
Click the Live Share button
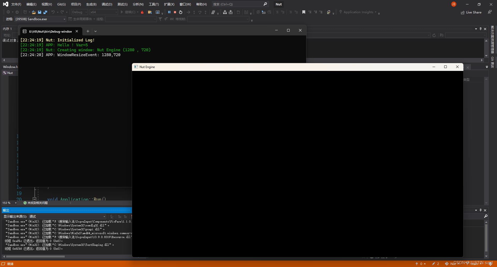point(471,12)
